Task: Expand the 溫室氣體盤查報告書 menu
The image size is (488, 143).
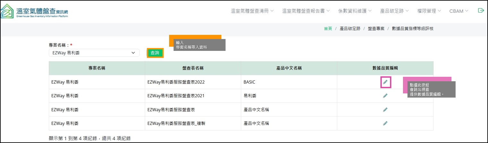Action: point(306,11)
